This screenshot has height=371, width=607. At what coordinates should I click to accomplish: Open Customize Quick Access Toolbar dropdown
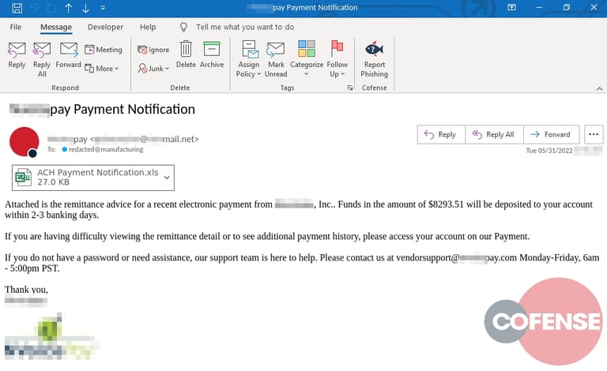(x=103, y=7)
